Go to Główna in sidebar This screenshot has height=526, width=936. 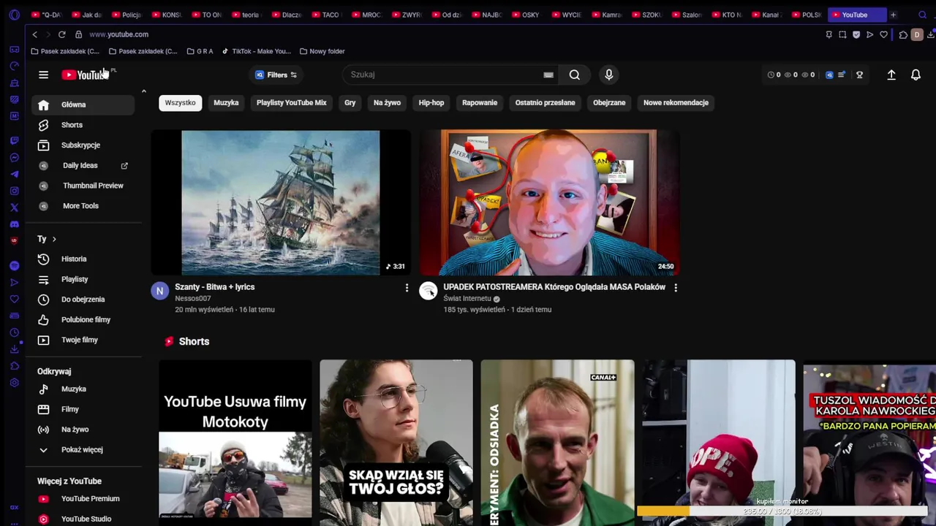click(83, 104)
